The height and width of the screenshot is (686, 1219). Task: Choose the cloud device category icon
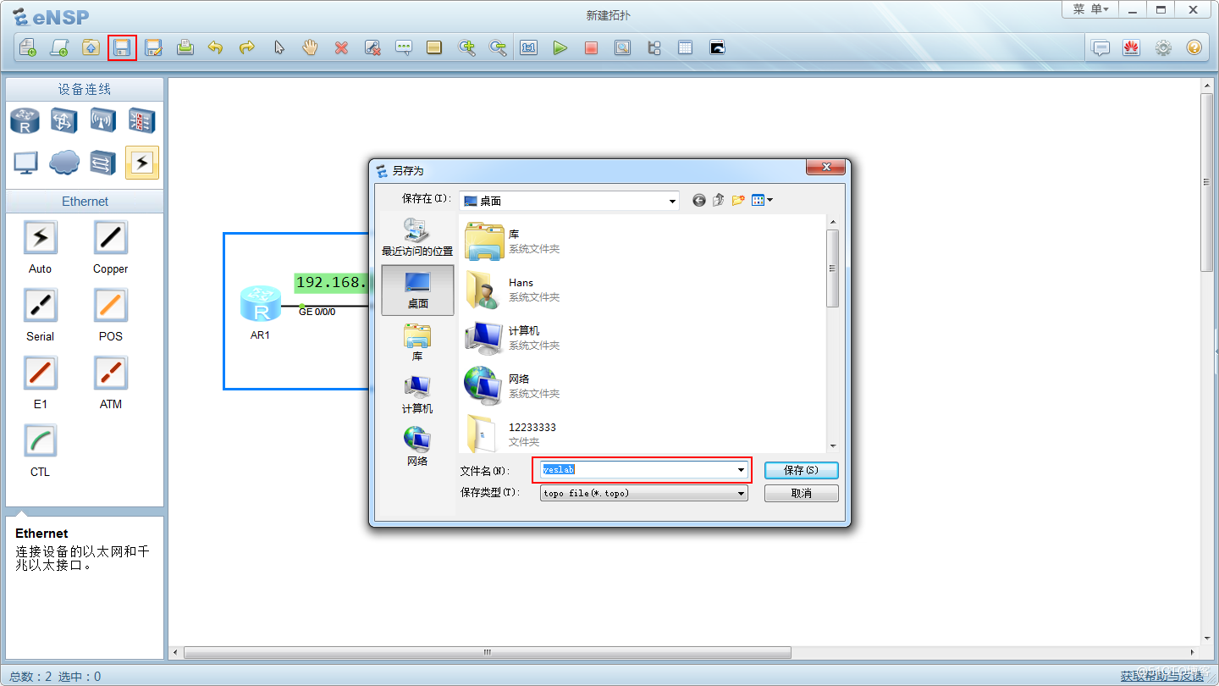click(x=64, y=162)
